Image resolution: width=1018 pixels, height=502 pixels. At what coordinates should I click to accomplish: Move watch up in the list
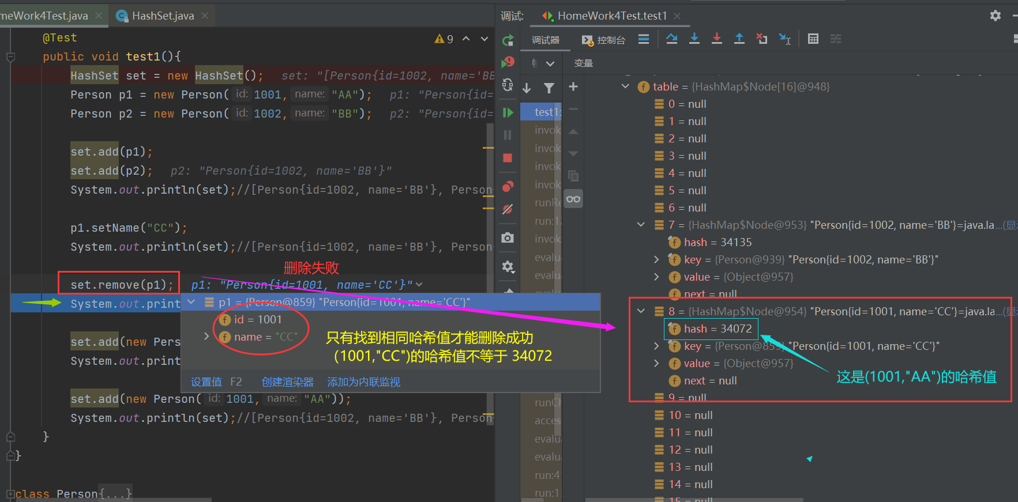click(x=573, y=131)
